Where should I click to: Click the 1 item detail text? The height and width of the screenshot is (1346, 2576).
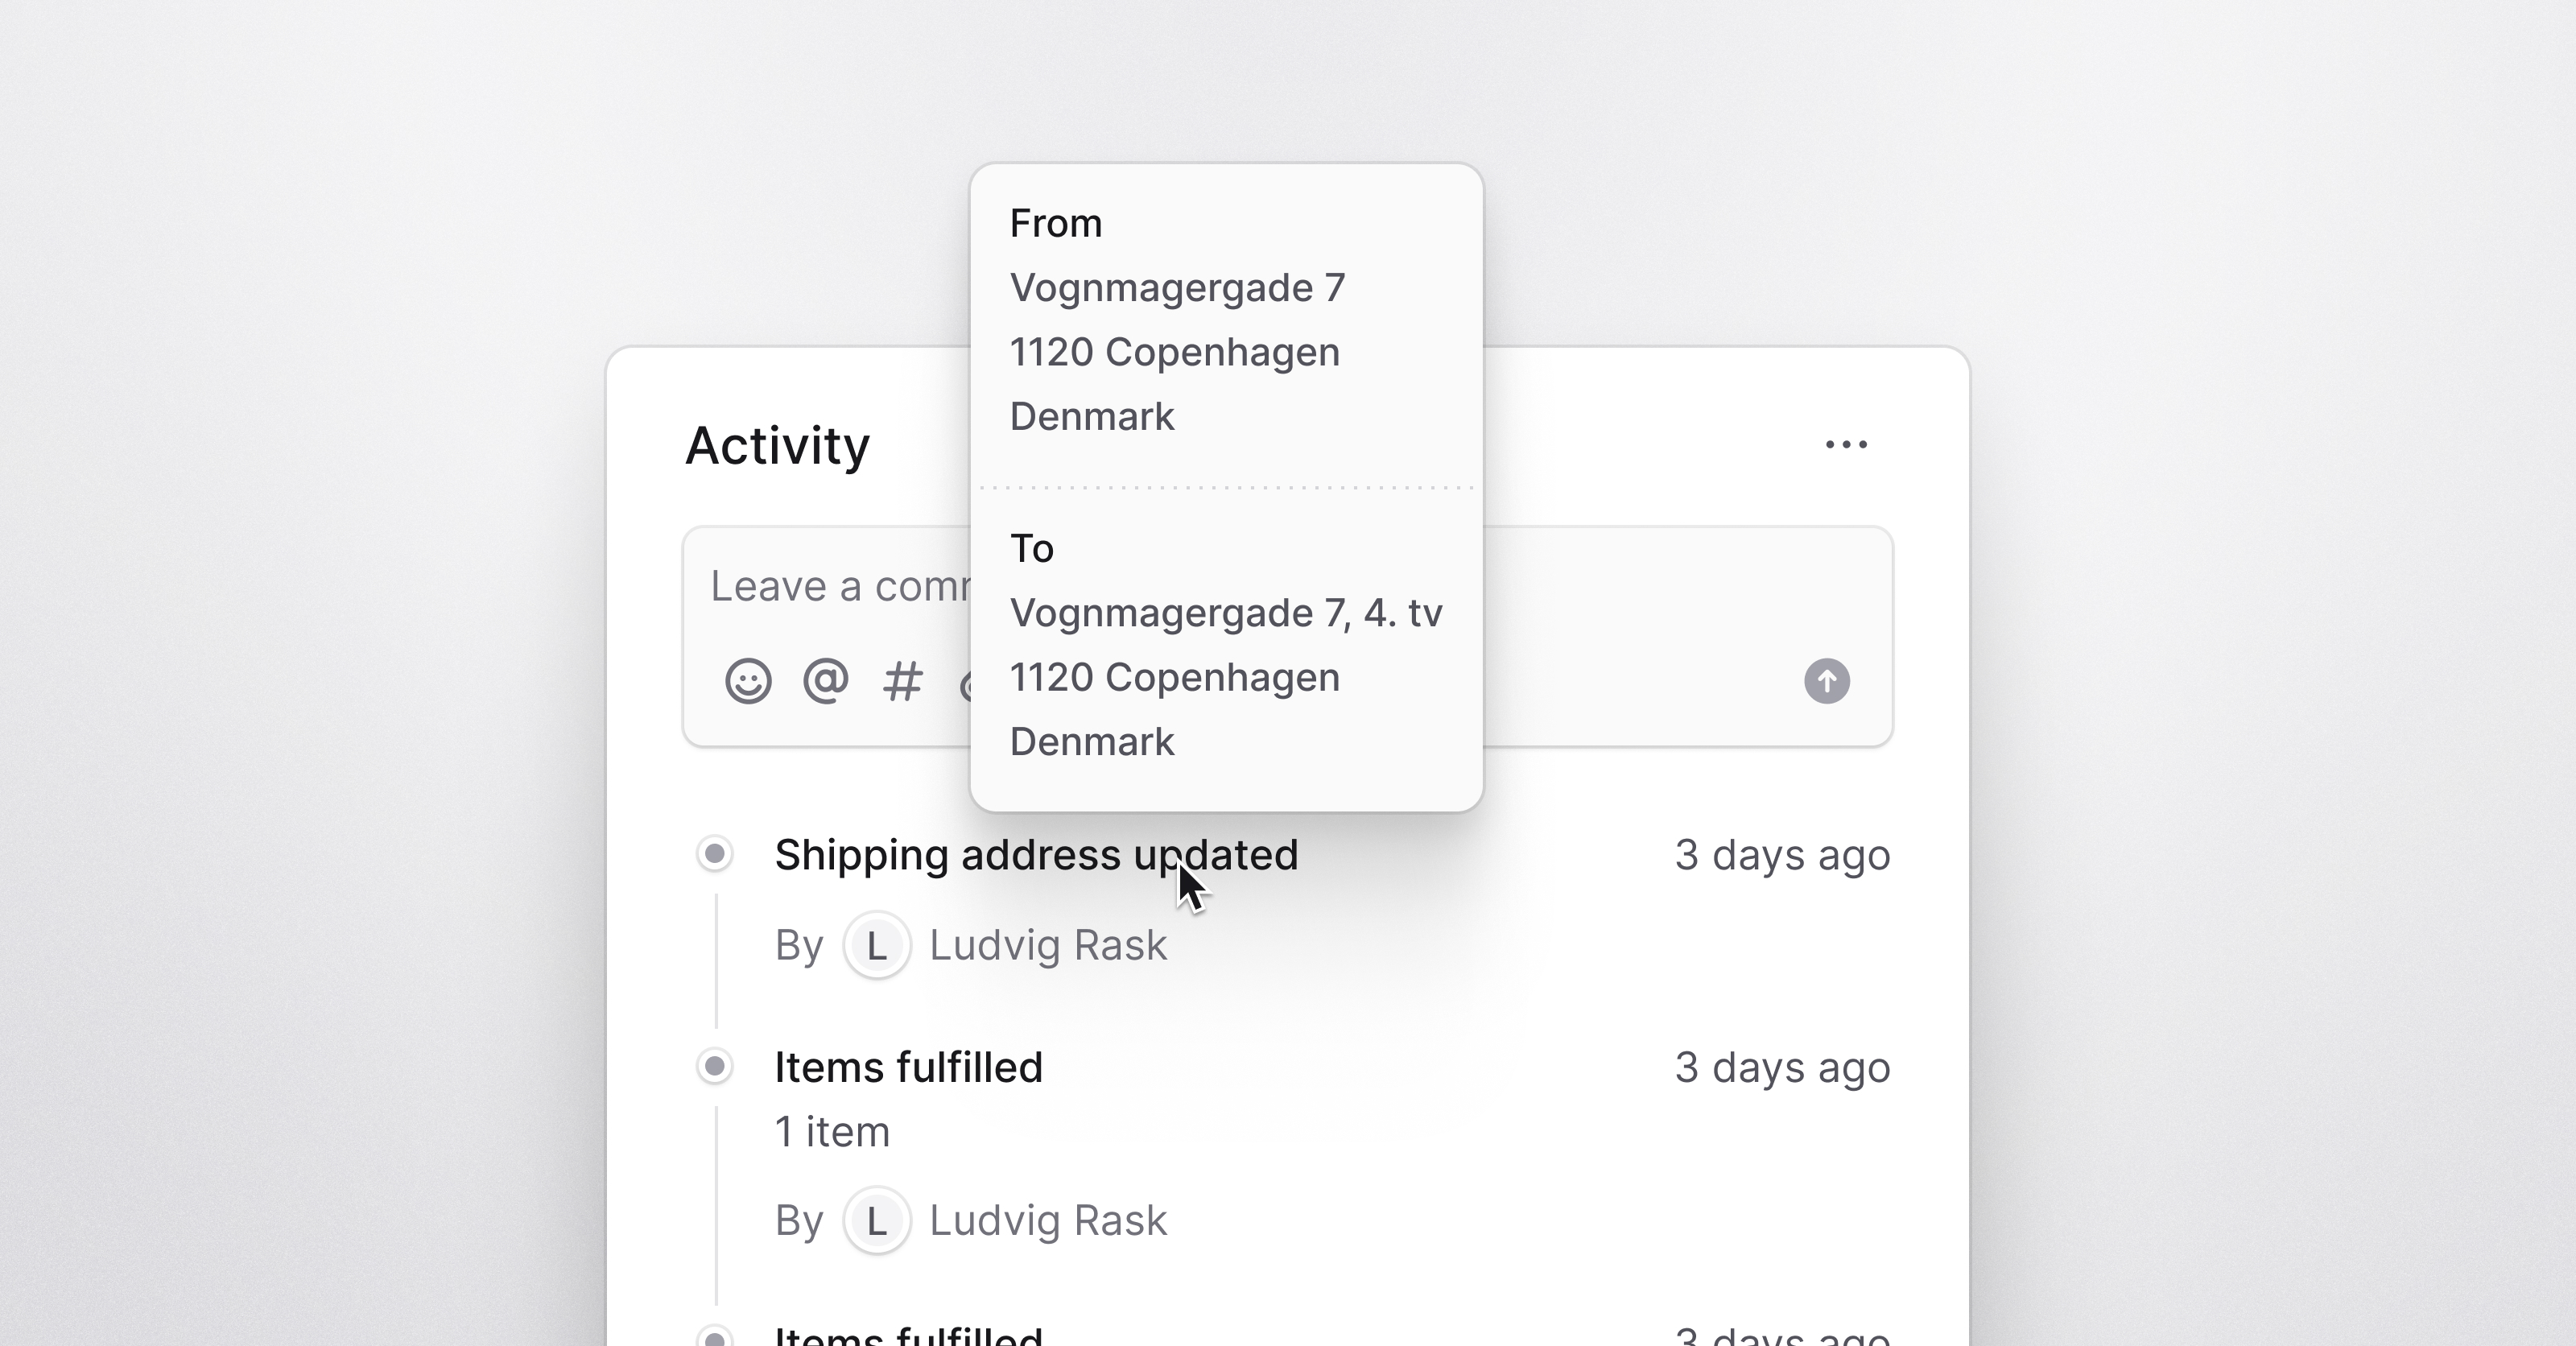[x=832, y=1132]
